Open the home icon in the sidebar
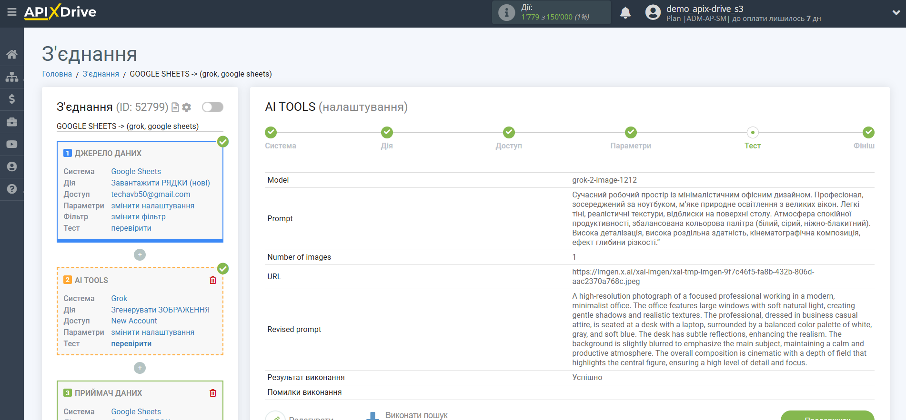Screen dimensions: 906x420 (x=12, y=54)
